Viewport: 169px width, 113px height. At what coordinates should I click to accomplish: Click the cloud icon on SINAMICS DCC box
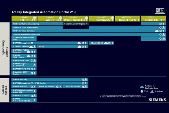(x=106, y=43)
